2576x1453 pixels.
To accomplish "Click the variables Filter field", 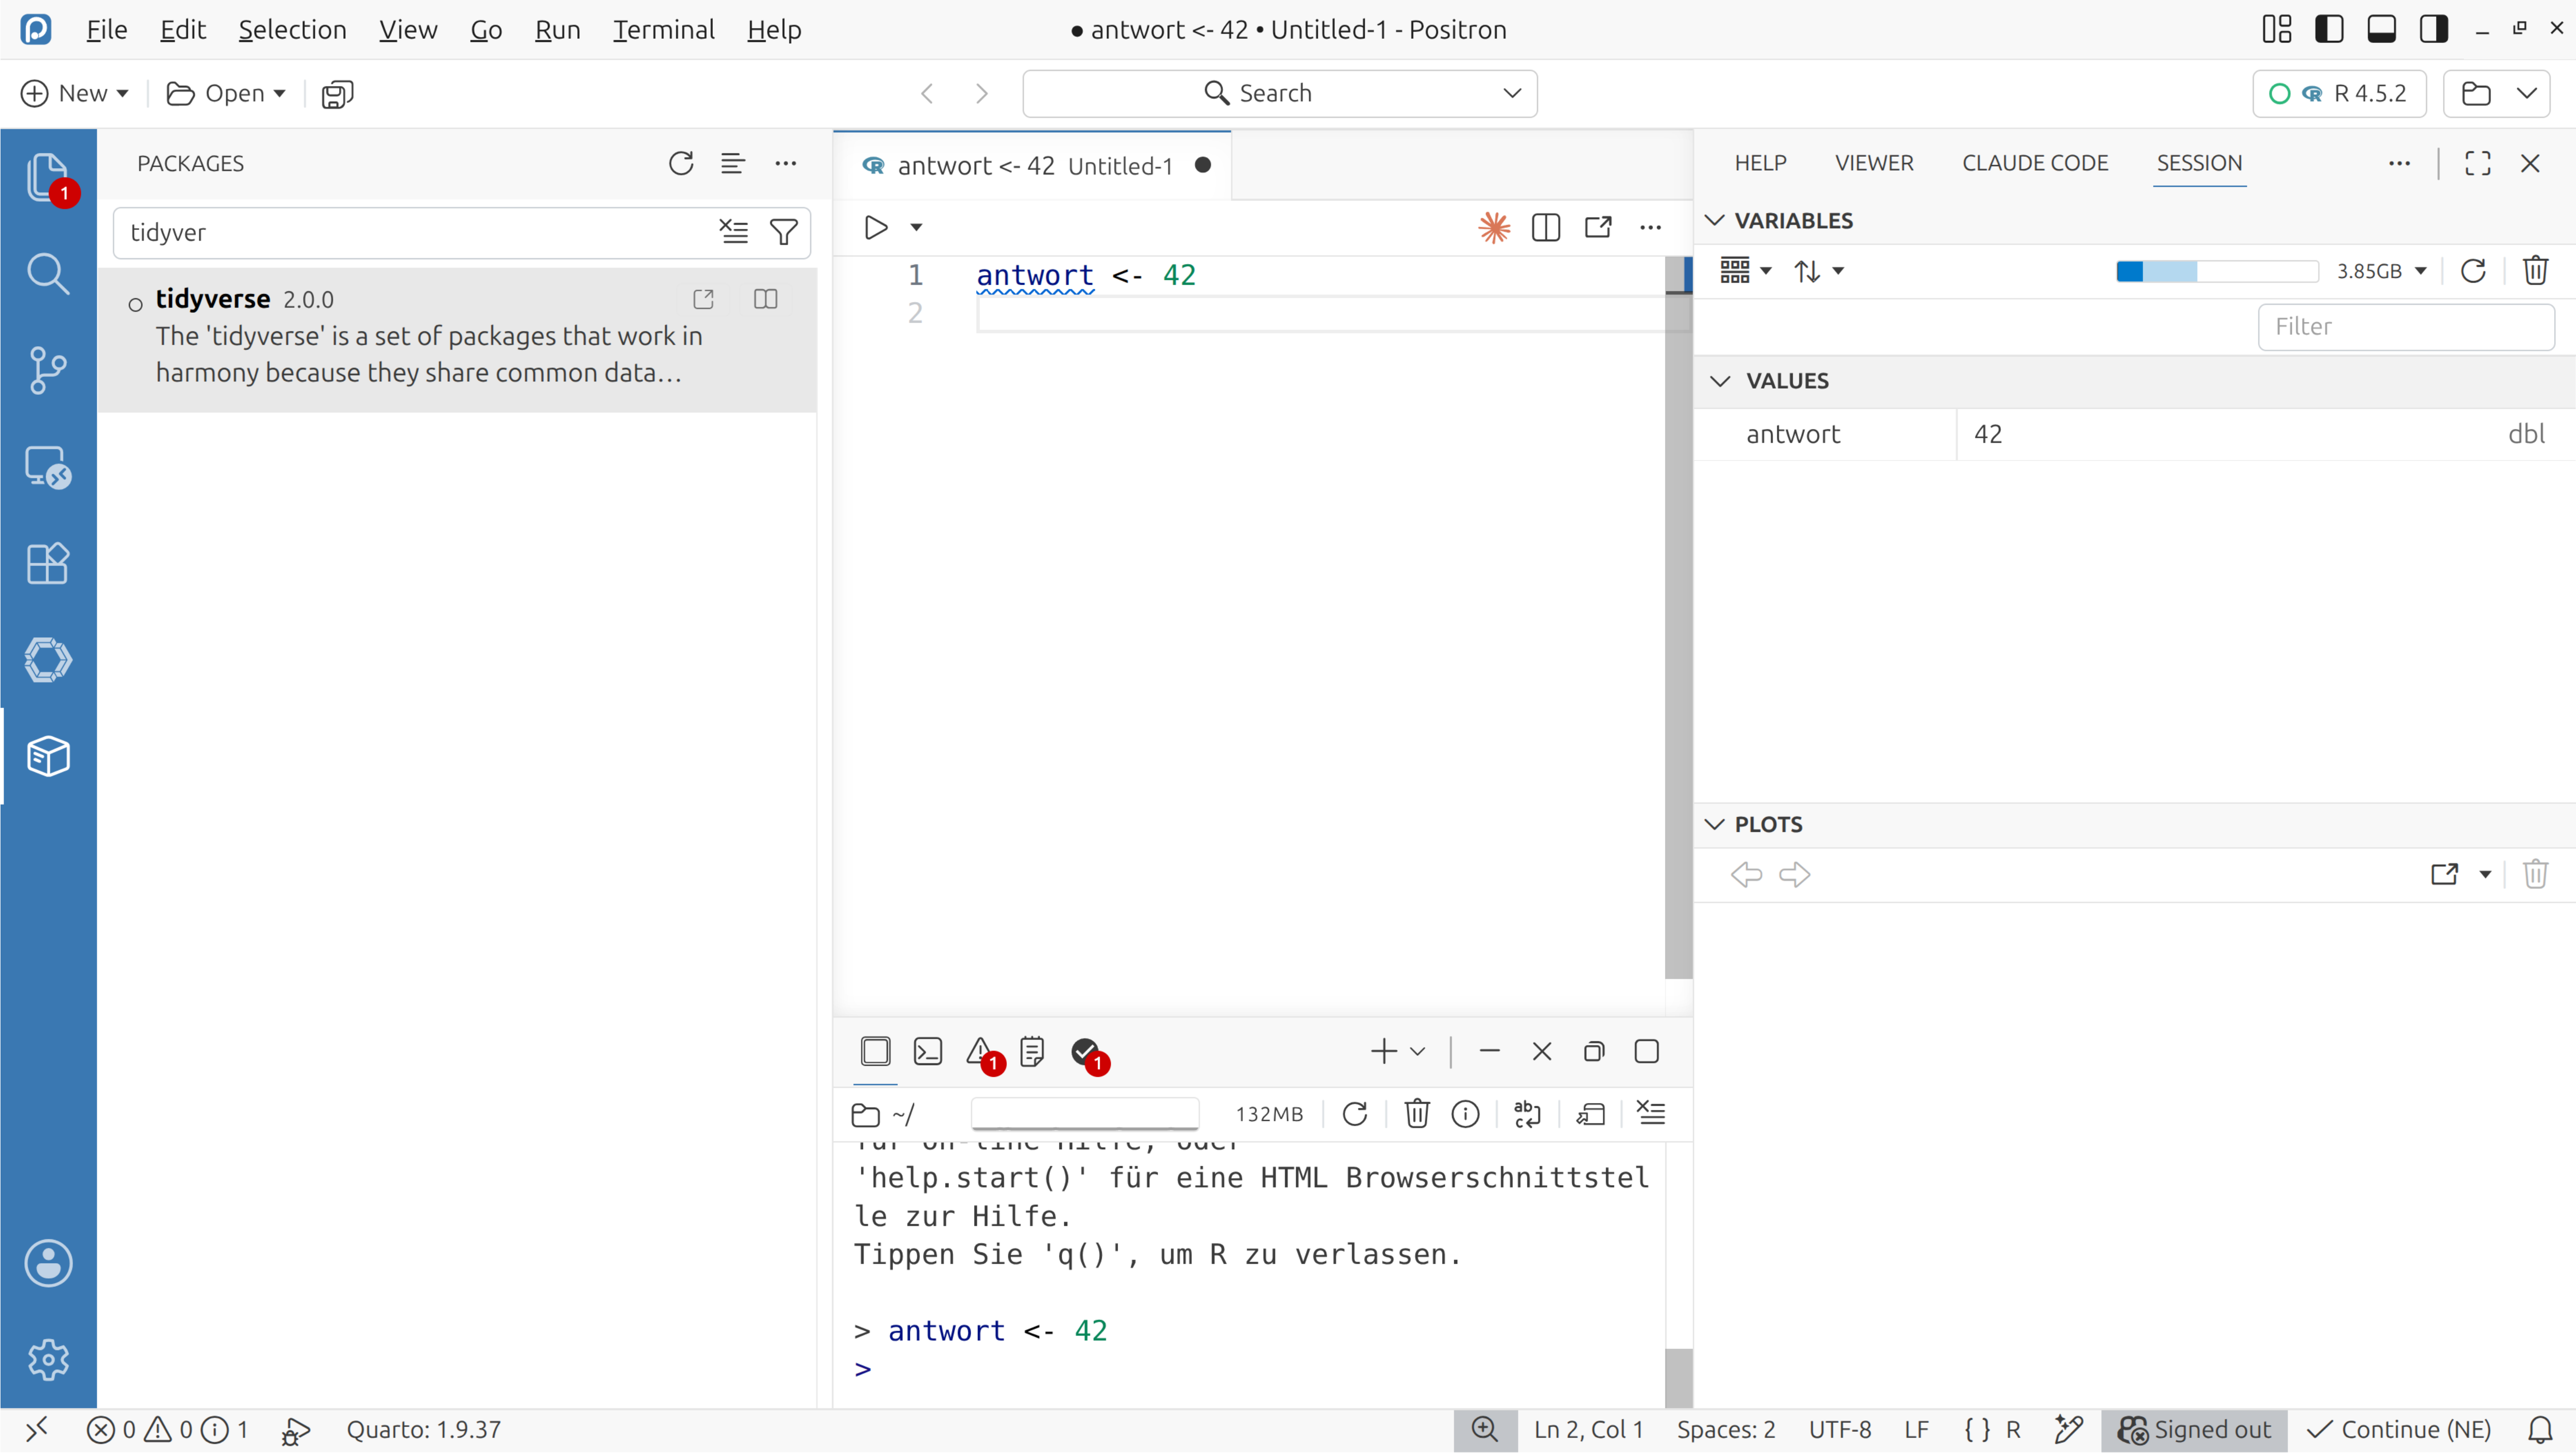I will (x=2406, y=327).
